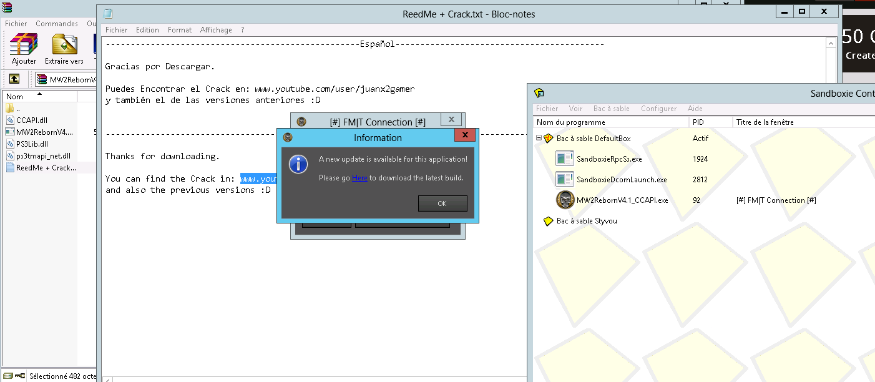875x382 pixels.
Task: Click the selected 'www.you' text in Notepad
Action: coord(258,179)
